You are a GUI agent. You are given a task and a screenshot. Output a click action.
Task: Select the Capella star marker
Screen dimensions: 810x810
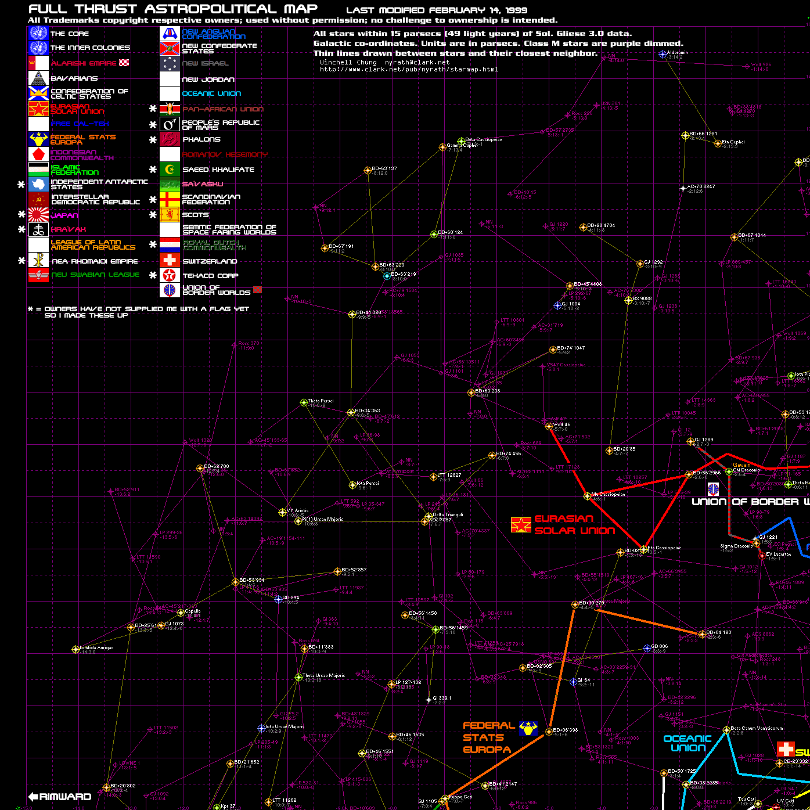tap(181, 613)
